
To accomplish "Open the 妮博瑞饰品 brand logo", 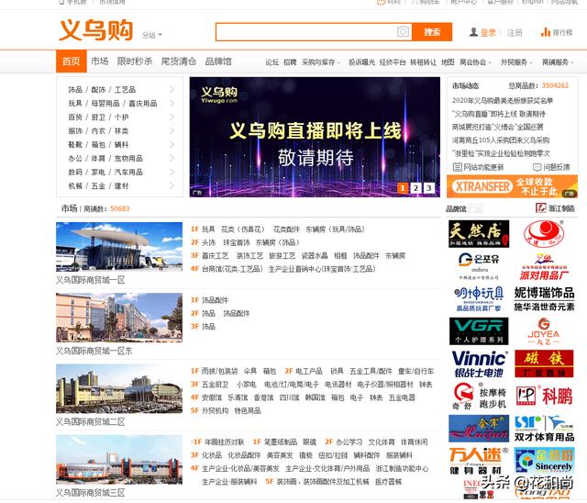I will pos(544,299).
